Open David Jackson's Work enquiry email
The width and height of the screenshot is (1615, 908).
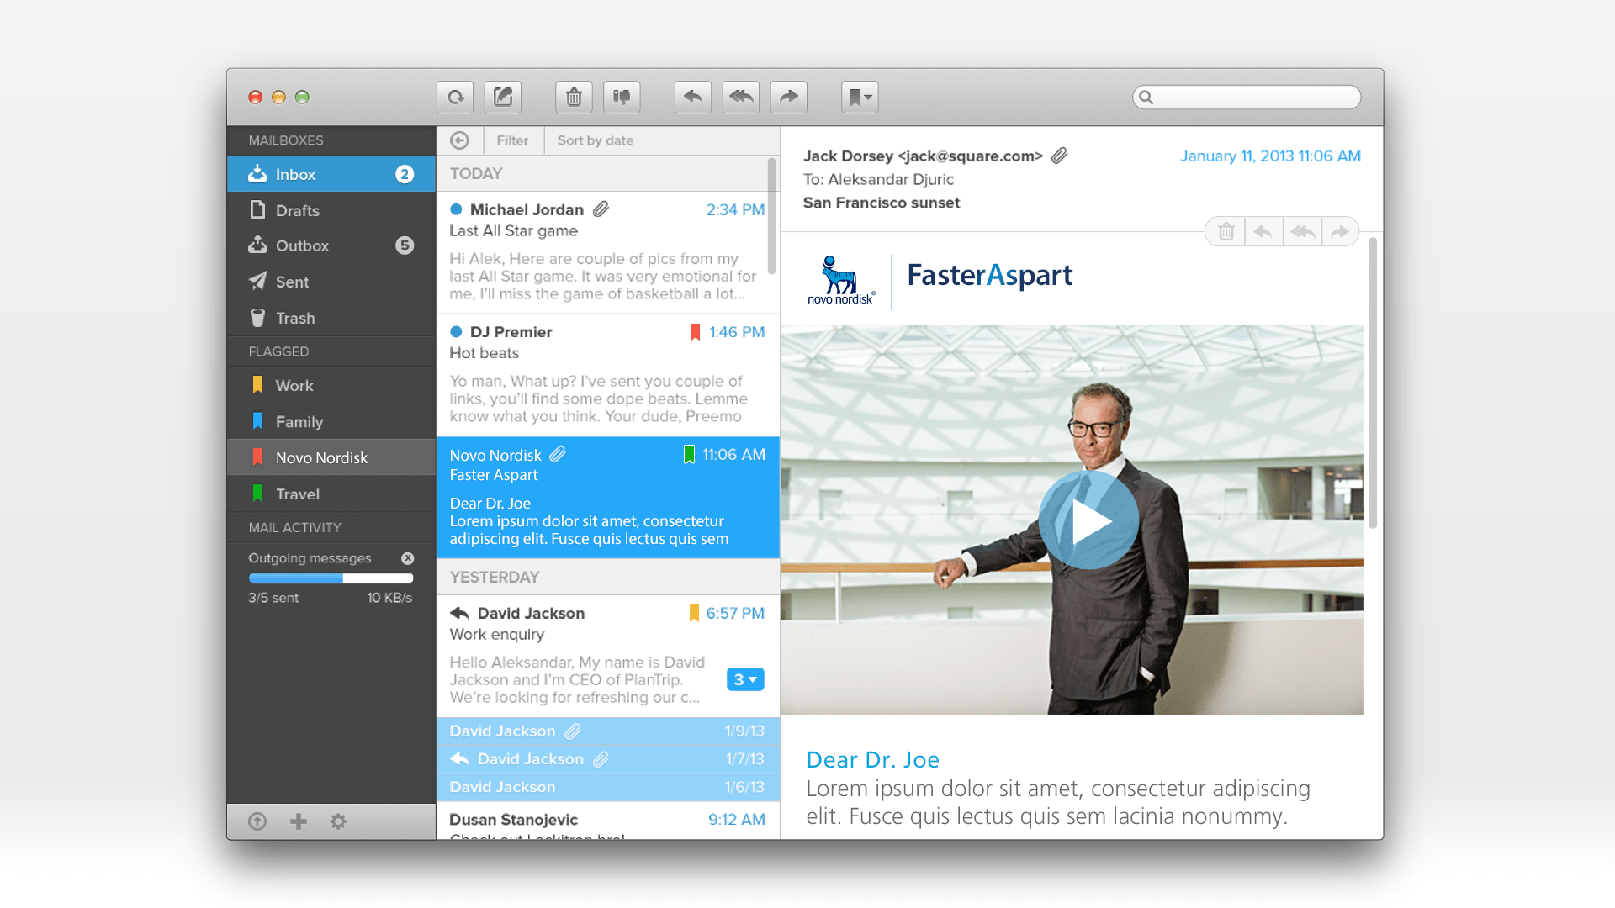coord(607,656)
